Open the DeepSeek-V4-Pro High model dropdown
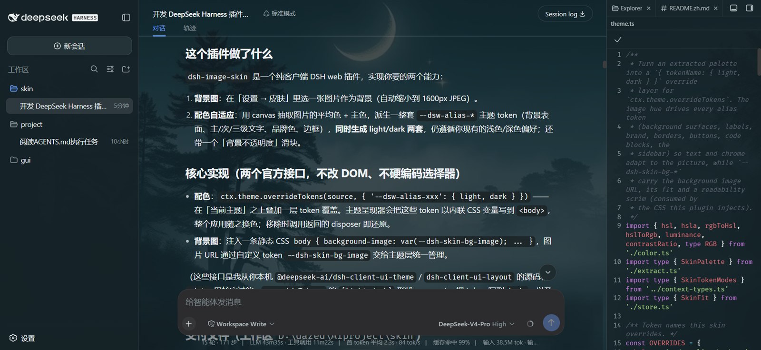The height and width of the screenshot is (350, 761). point(476,324)
